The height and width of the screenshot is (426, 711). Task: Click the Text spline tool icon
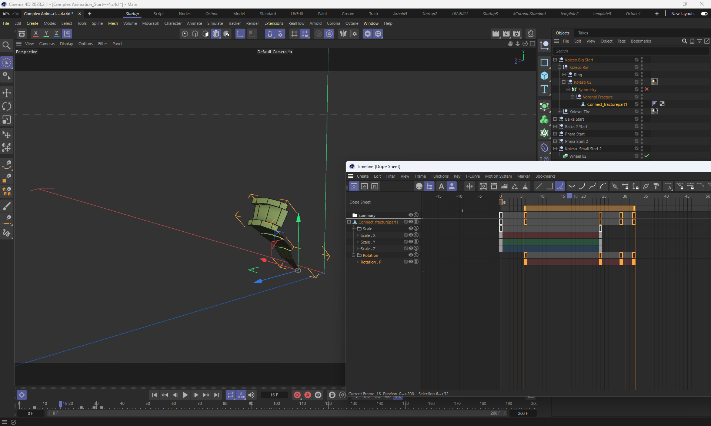544,89
